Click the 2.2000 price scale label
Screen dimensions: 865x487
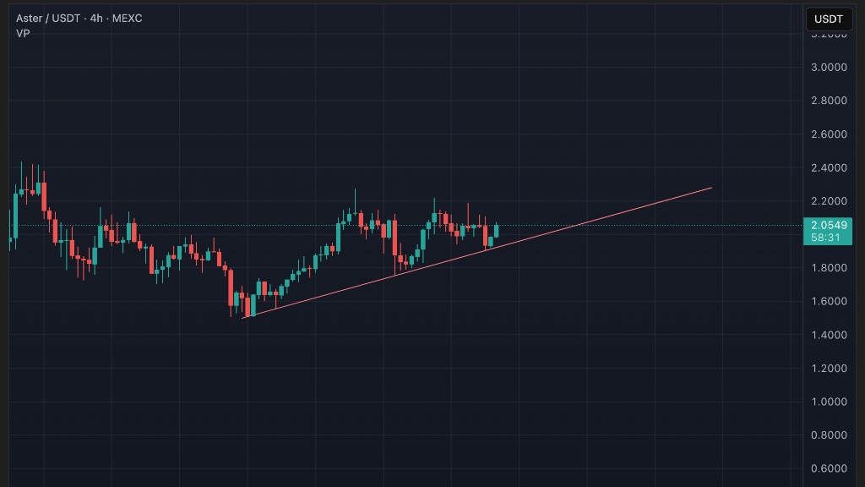pyautogui.click(x=828, y=200)
